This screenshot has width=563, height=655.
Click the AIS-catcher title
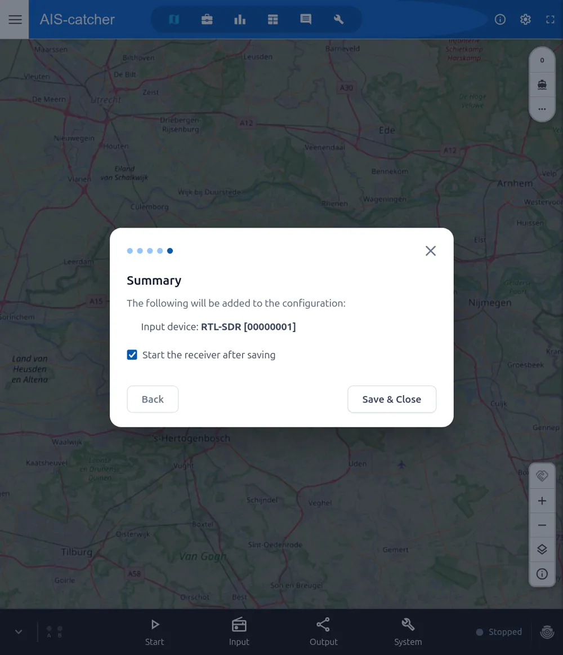click(x=77, y=20)
